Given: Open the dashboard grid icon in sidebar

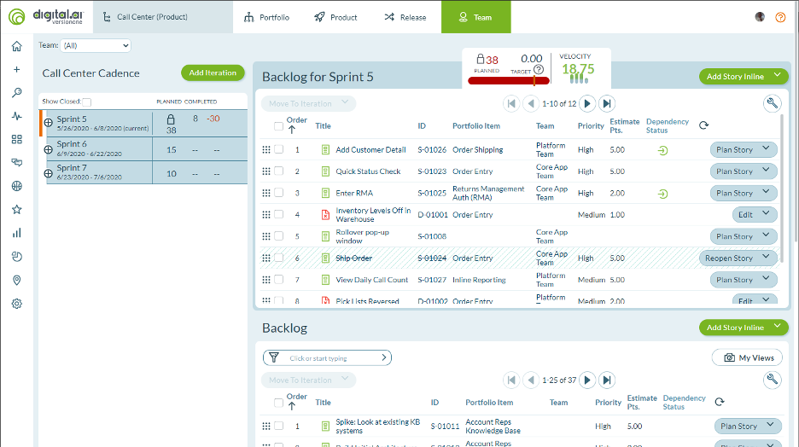Looking at the screenshot, I should [17, 140].
